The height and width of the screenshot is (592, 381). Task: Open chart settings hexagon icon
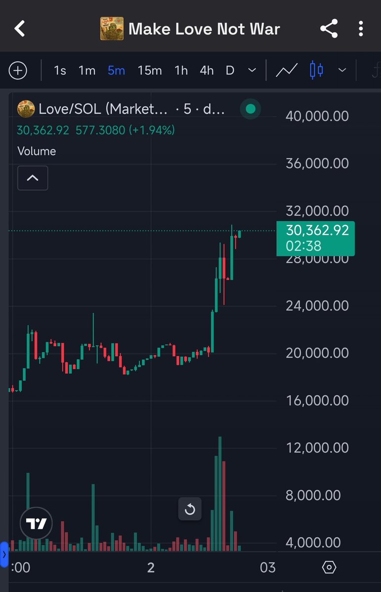click(329, 567)
